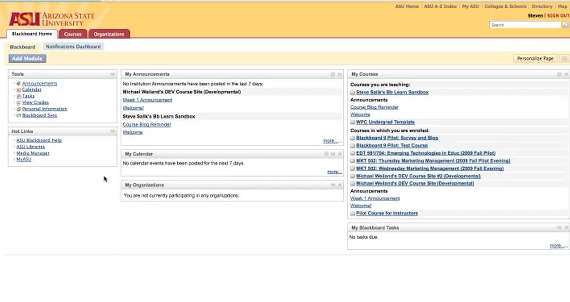The image size is (570, 302).
Task: Collapse the My Calendar module
Action: 333,154
